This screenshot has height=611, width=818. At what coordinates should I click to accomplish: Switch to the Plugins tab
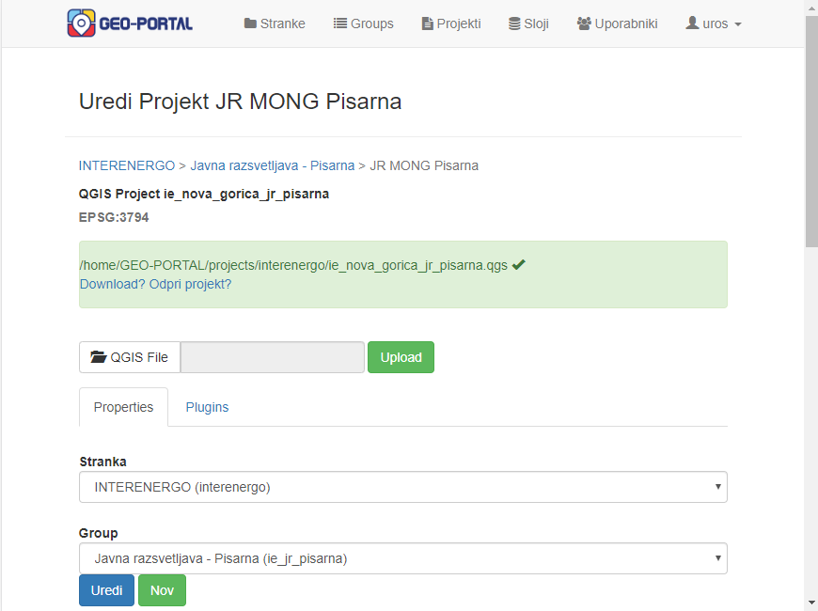point(207,407)
